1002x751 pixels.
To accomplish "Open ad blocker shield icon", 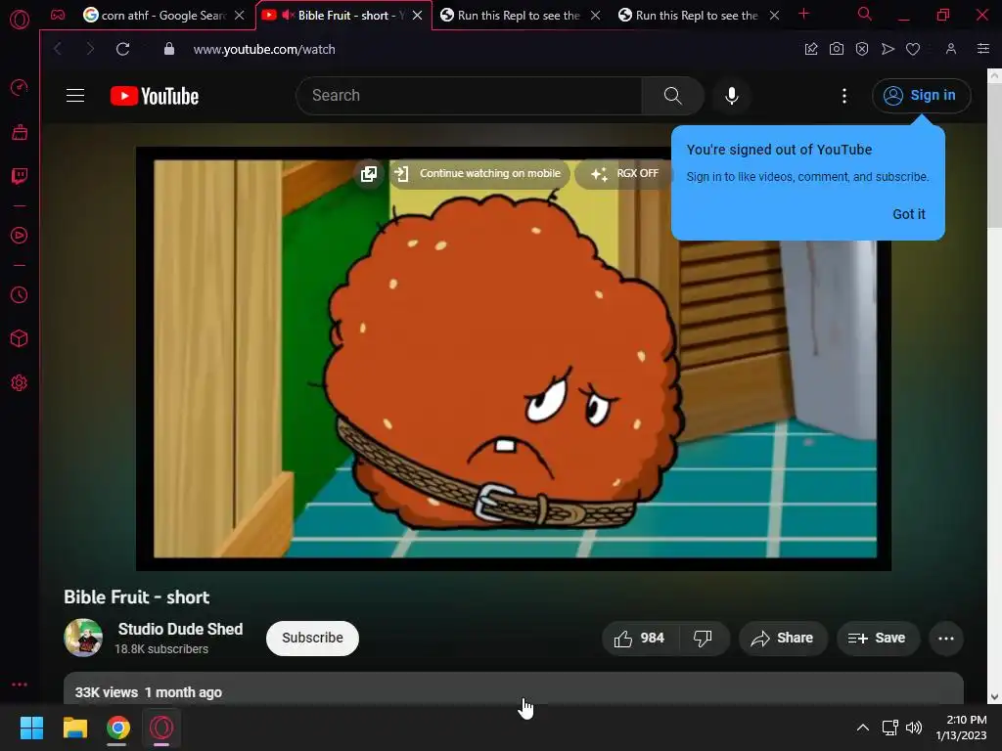I will (x=862, y=49).
